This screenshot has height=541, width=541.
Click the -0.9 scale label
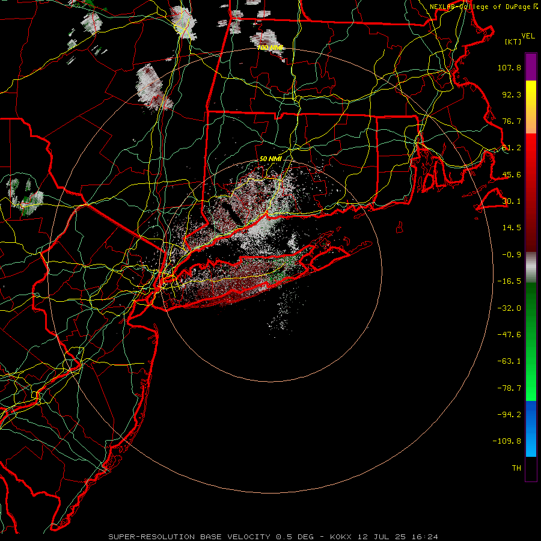[512, 255]
